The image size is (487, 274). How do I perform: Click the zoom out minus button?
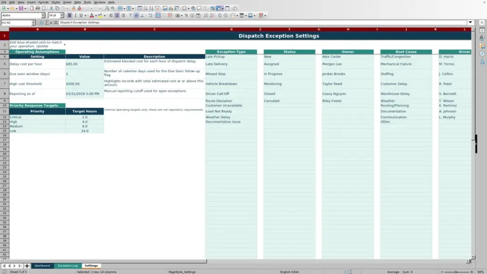[x=442, y=272]
